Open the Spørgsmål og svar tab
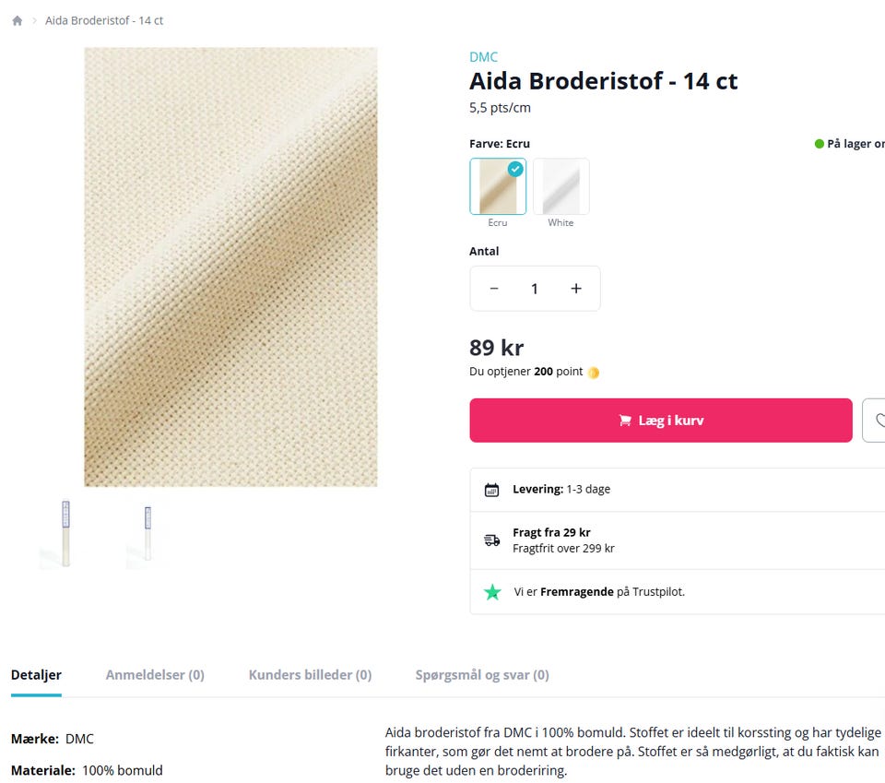Screen dimensions: 885x783 [x=481, y=674]
